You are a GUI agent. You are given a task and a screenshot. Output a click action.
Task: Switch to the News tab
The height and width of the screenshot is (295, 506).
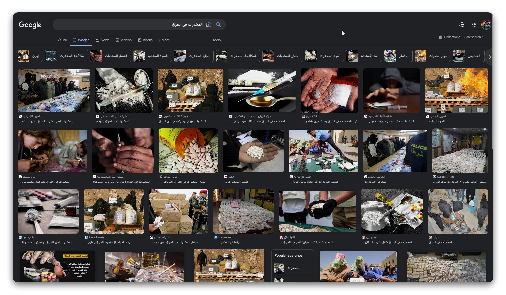tap(102, 40)
